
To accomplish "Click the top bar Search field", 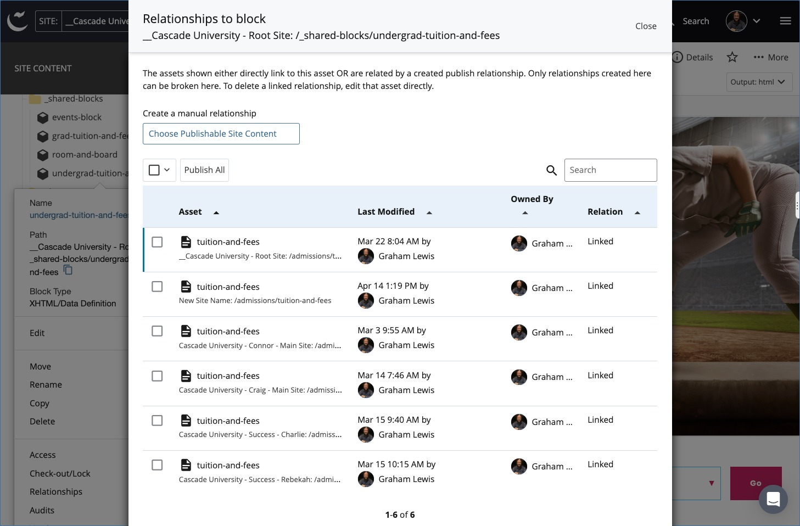I will pos(696,21).
